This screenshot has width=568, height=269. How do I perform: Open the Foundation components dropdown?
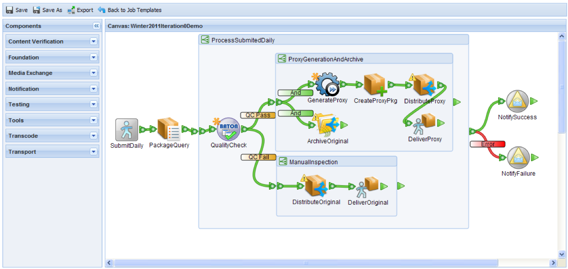point(93,57)
